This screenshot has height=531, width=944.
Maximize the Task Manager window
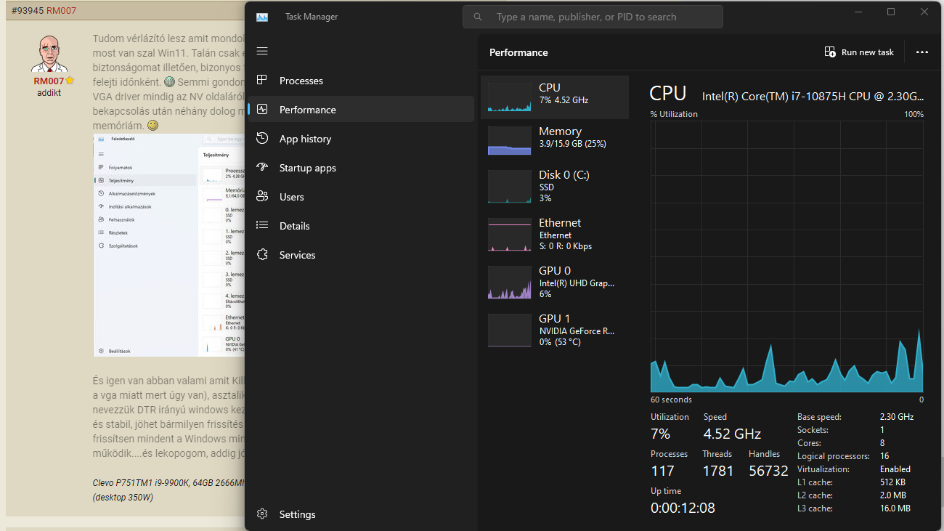(891, 12)
